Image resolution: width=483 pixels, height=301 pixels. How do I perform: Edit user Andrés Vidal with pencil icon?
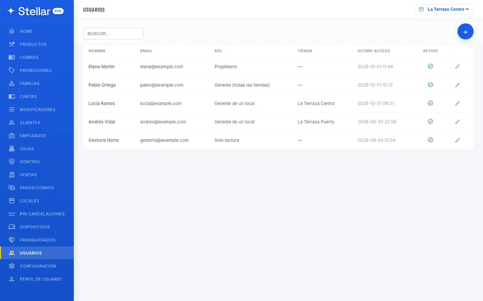point(457,122)
